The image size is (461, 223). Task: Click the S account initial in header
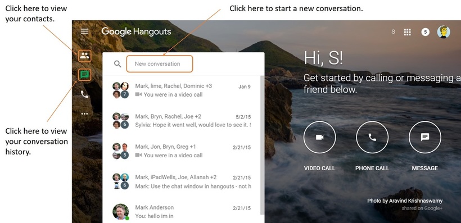click(393, 31)
